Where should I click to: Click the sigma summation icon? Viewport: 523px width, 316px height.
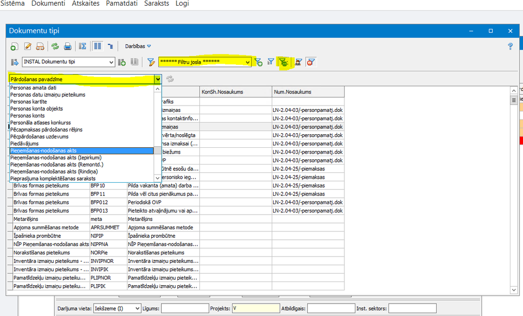(83, 46)
